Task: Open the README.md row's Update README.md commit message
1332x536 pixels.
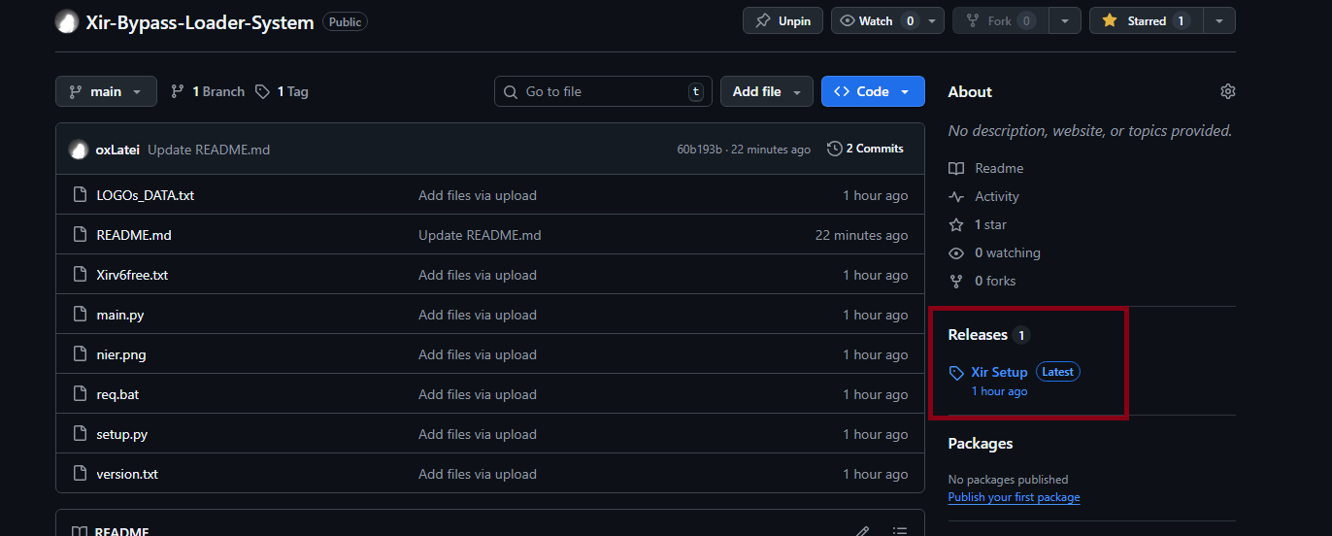Action: 480,235
